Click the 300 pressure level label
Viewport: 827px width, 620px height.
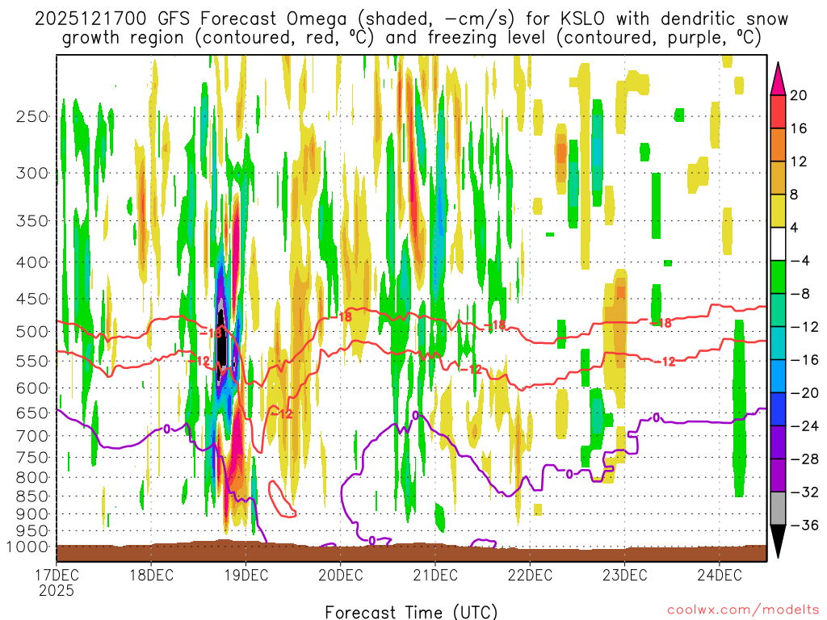pyautogui.click(x=32, y=173)
